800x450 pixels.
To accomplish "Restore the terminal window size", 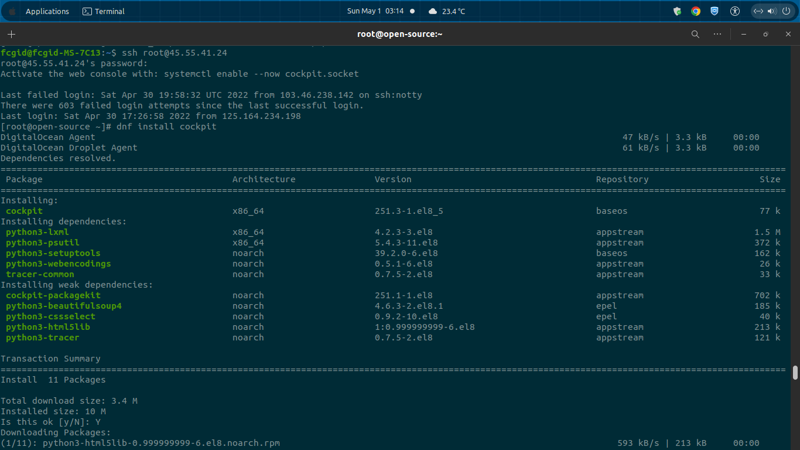I will [765, 34].
